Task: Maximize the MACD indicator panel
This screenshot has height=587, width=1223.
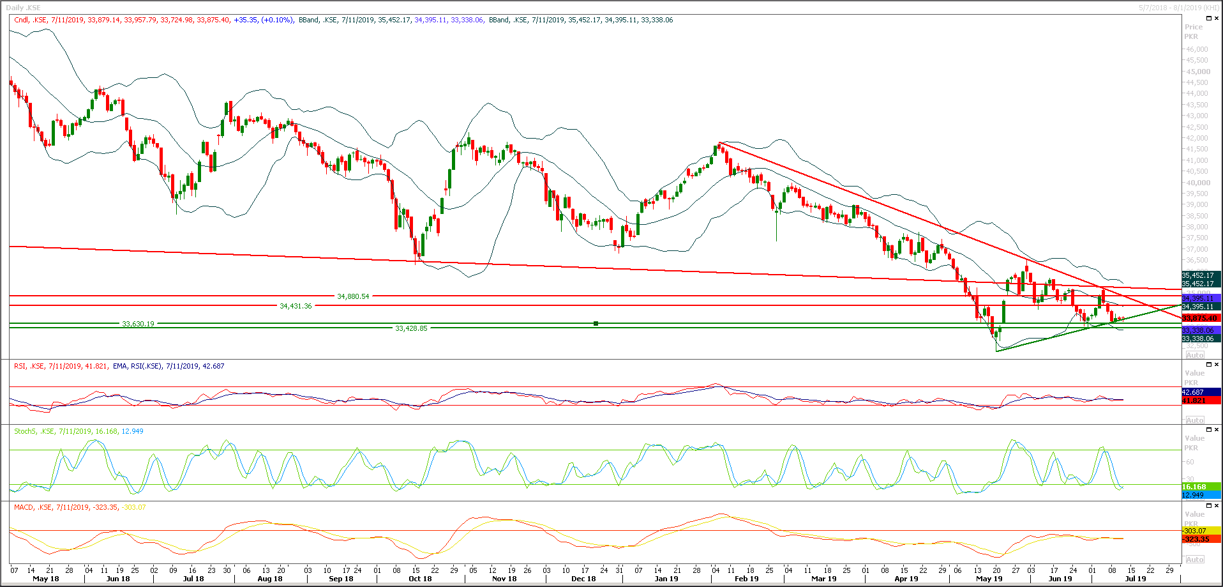Action: (1209, 505)
